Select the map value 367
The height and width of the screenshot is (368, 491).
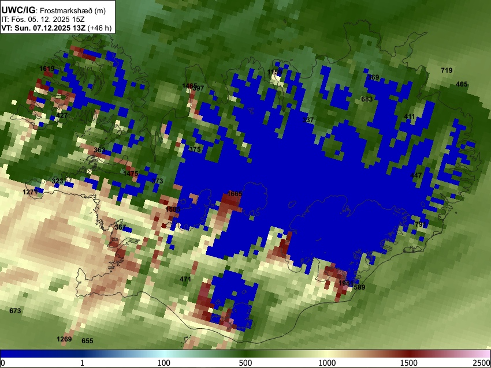(x=120, y=227)
